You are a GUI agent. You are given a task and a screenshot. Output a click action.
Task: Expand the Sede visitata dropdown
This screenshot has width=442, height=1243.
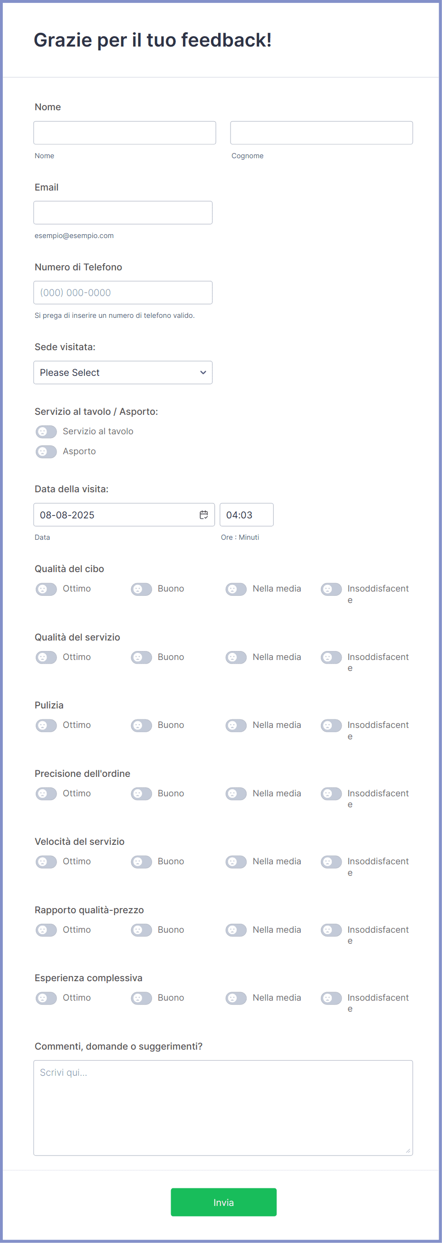point(123,373)
